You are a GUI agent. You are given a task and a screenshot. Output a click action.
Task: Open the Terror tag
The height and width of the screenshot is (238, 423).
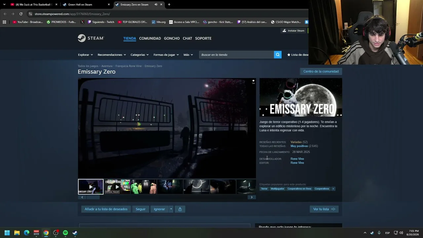point(264,189)
